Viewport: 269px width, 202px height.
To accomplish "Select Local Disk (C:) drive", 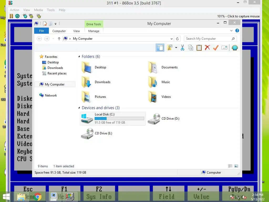I will click(113, 119).
